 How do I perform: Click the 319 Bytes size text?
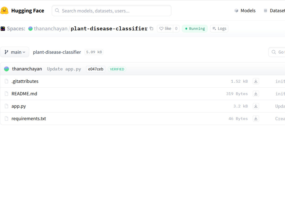pyautogui.click(x=237, y=94)
